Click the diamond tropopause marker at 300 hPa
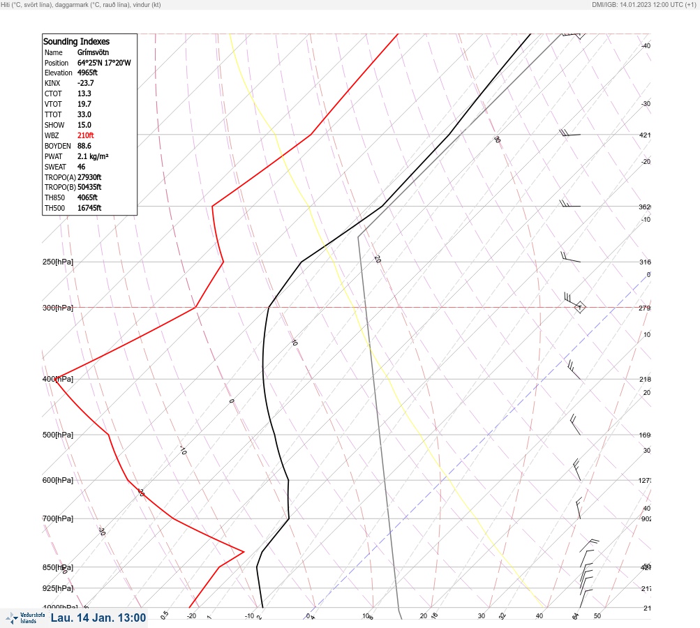Viewport: 700px width, 628px height. coord(579,307)
